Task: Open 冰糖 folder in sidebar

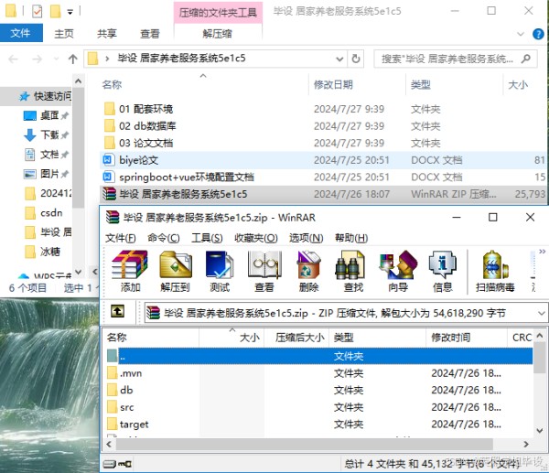Action: [43, 252]
